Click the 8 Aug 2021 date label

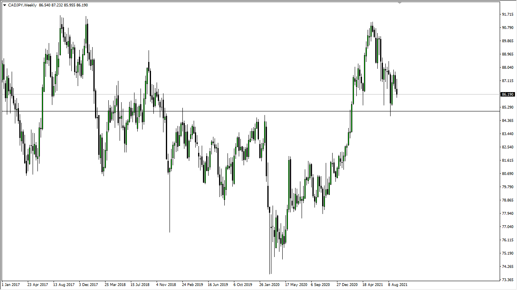397,284
